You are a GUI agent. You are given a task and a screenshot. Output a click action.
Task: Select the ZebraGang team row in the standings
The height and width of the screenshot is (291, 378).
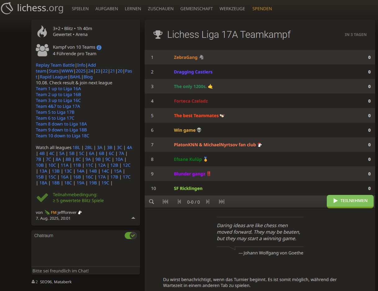click(x=186, y=57)
